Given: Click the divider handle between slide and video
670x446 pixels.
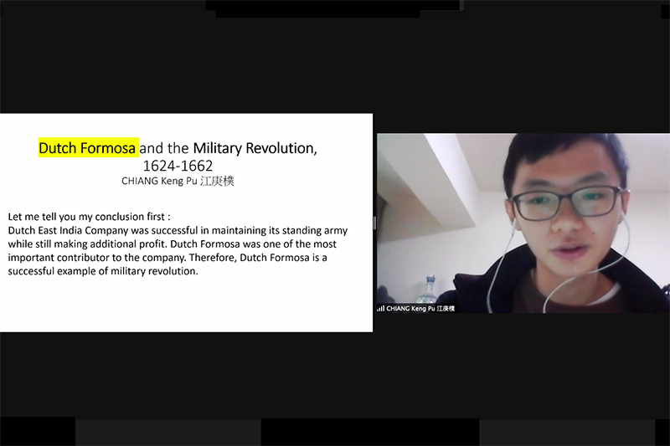Looking at the screenshot, I should pyautogui.click(x=374, y=223).
